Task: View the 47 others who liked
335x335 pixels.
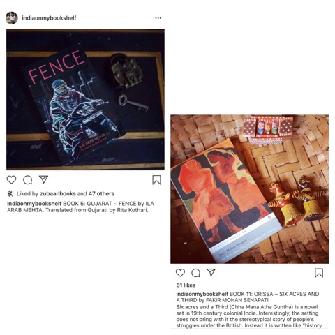Action: click(x=101, y=193)
